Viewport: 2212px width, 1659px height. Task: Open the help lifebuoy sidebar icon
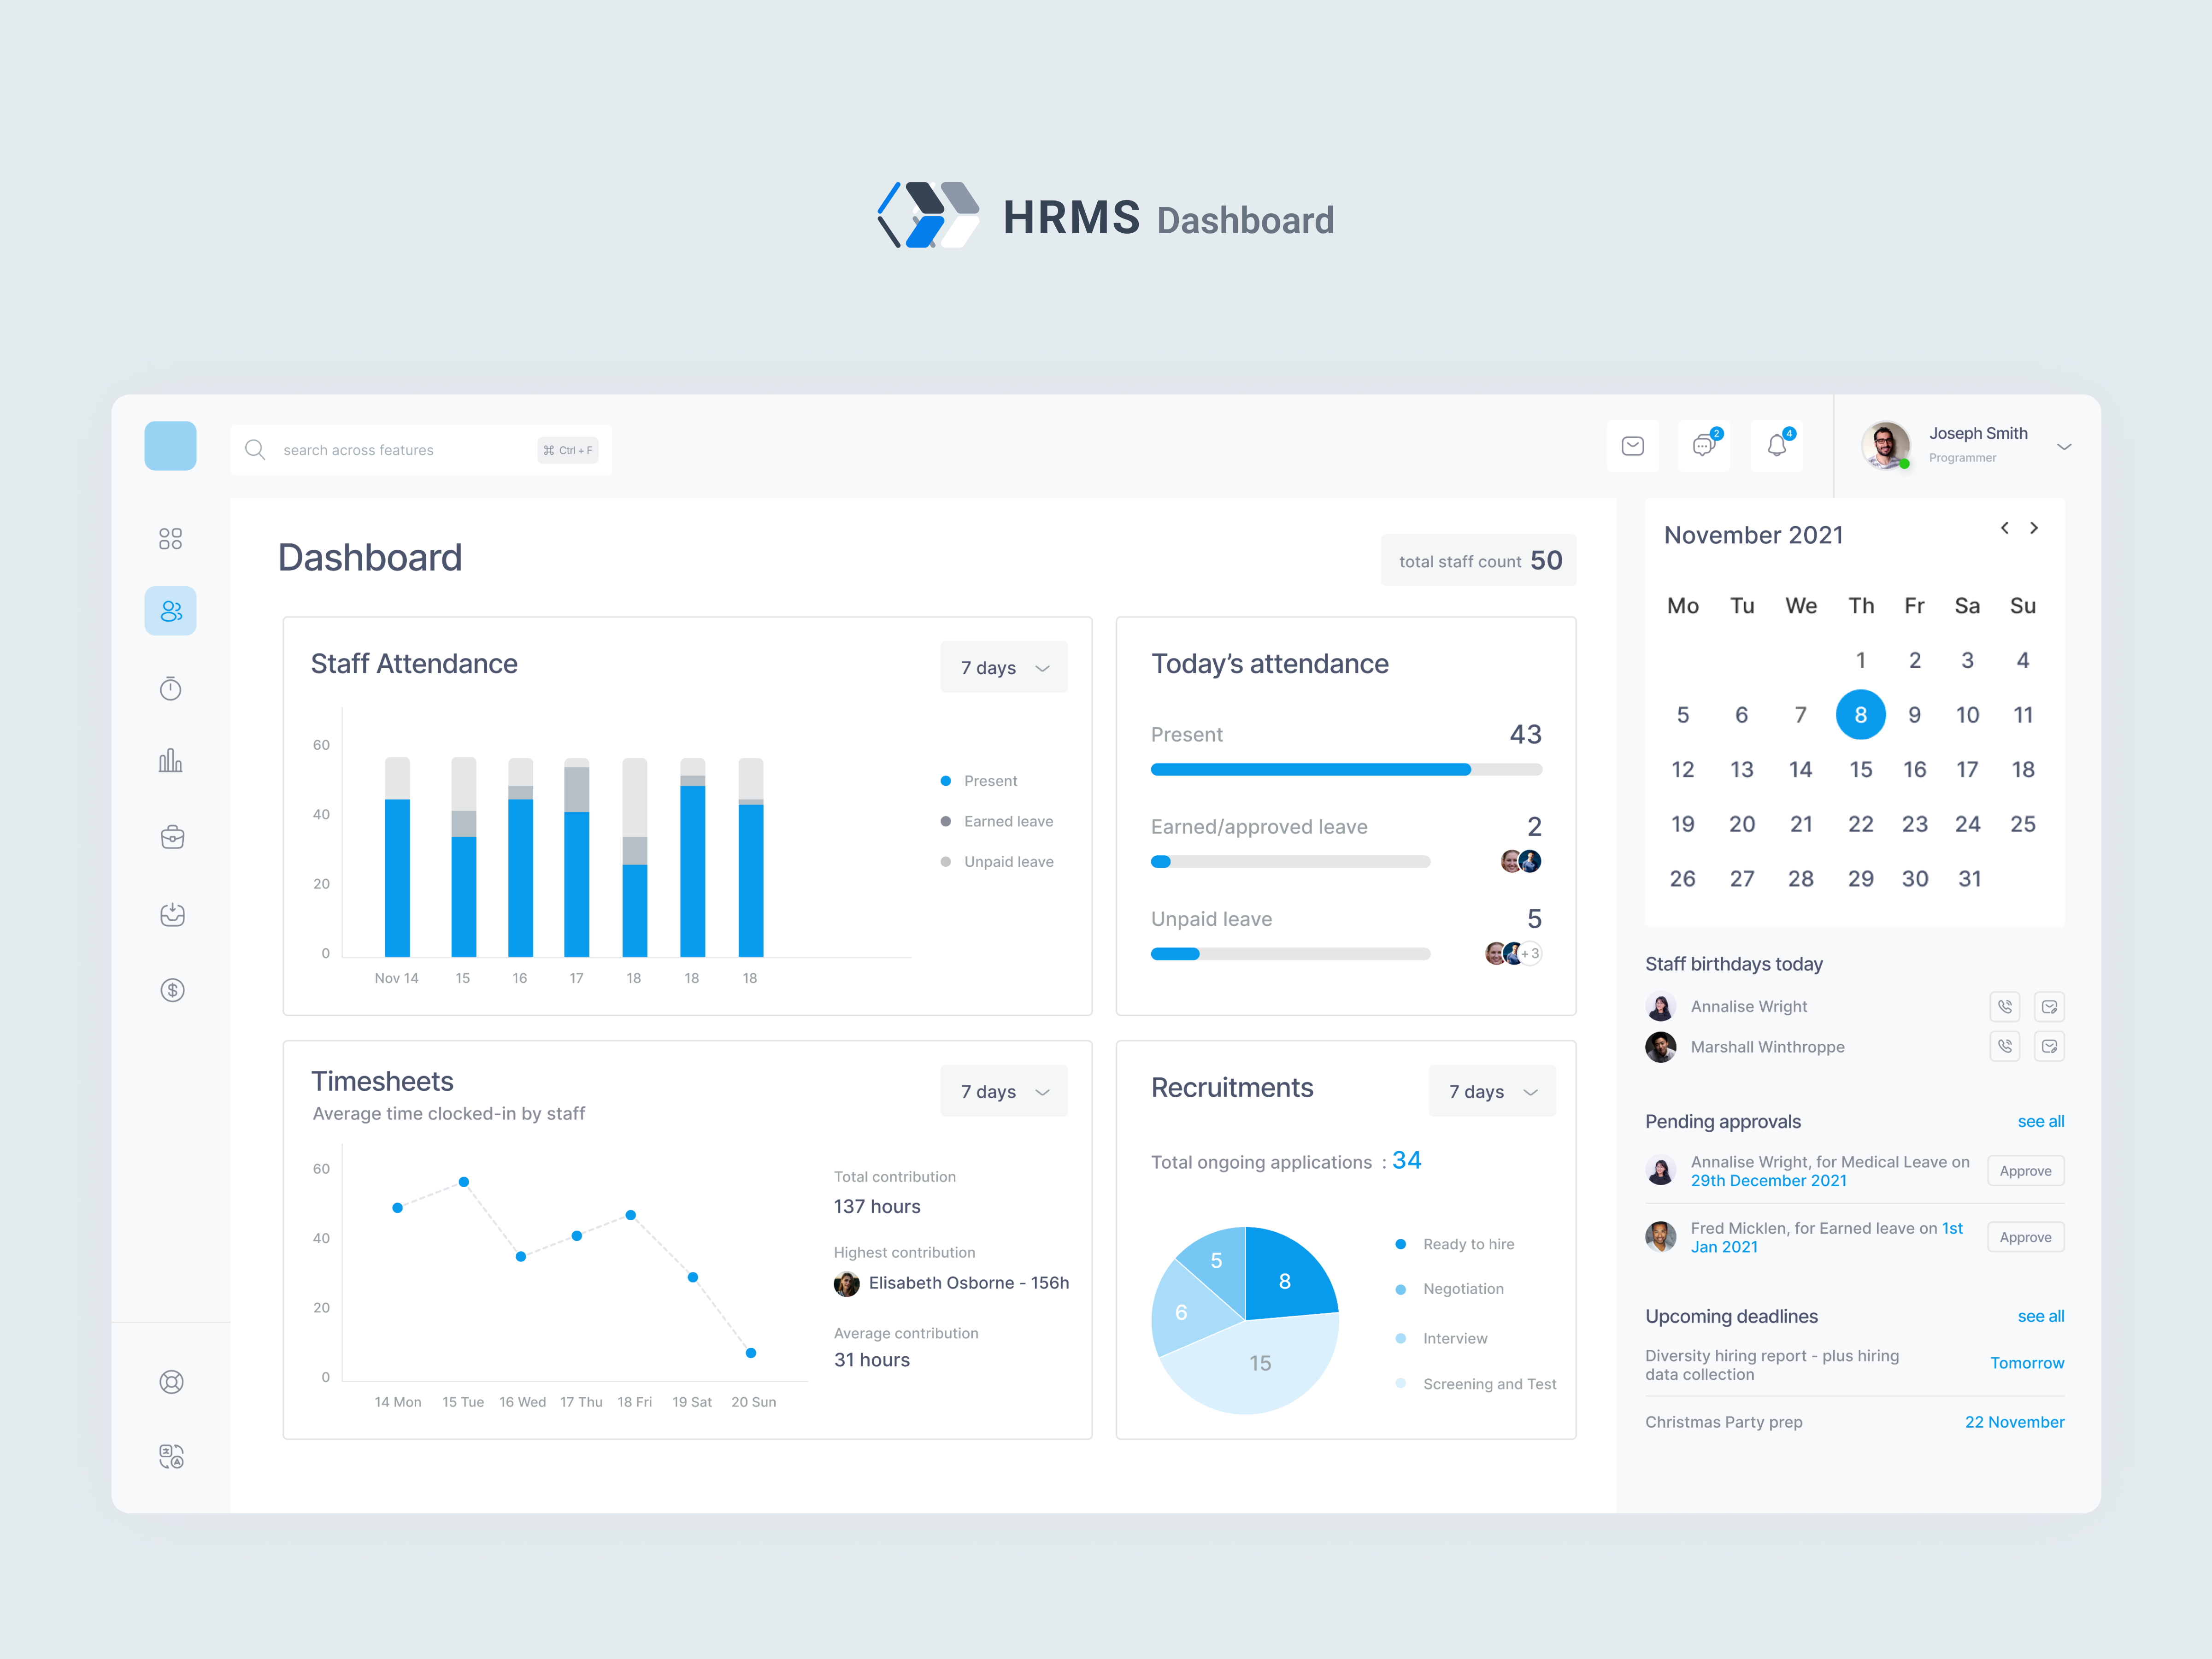172,1382
